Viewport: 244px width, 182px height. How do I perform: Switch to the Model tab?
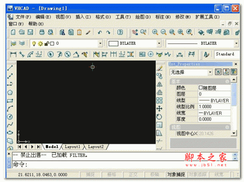(52, 147)
